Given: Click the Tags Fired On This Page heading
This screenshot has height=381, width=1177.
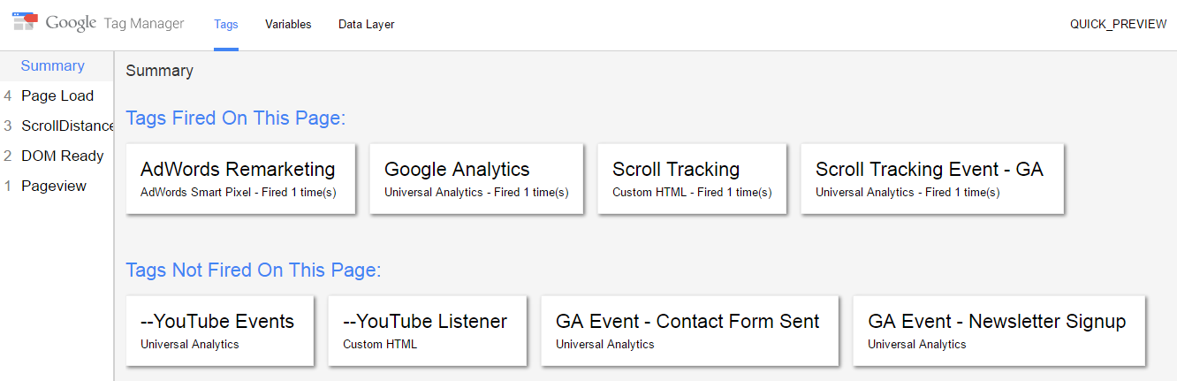Looking at the screenshot, I should click(235, 118).
